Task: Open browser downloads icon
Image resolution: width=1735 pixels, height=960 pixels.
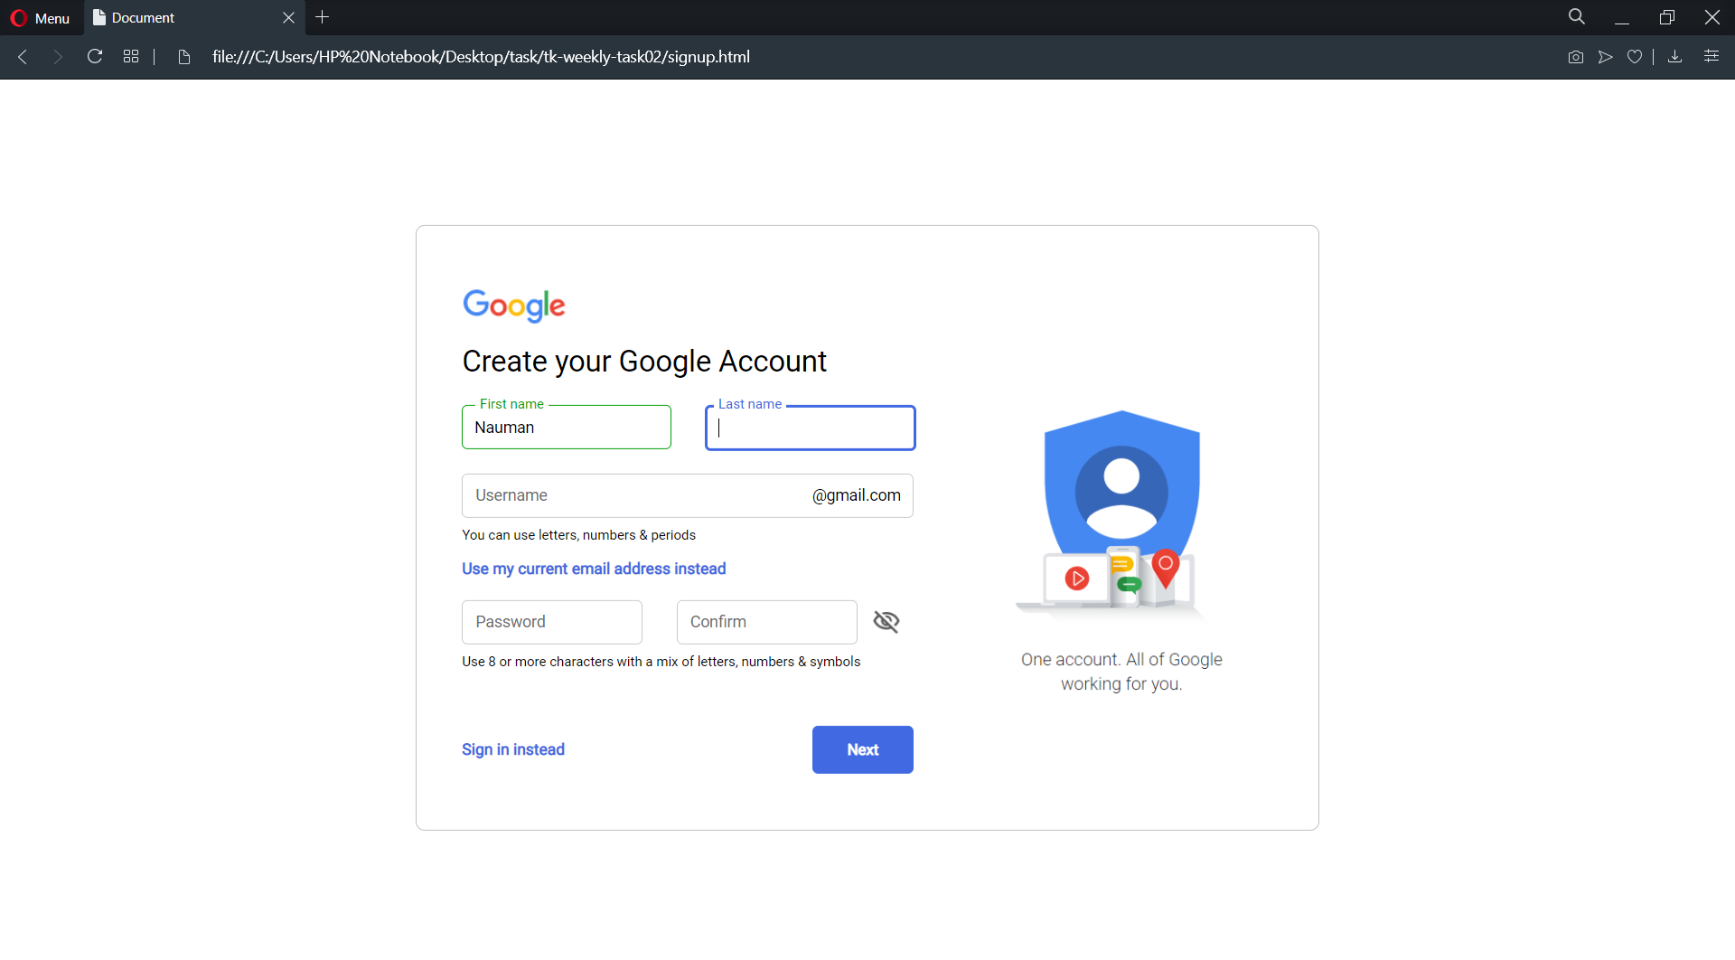Action: coord(1674,57)
